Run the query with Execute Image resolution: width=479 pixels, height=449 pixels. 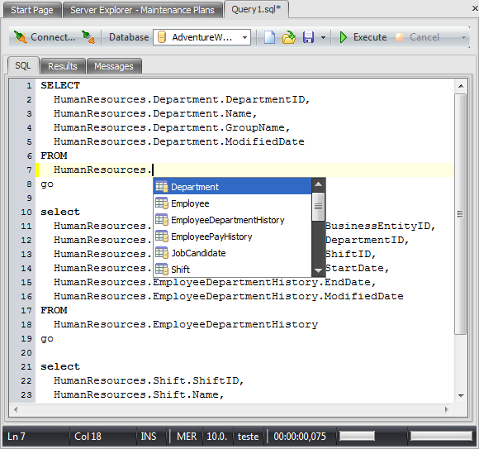pos(363,37)
